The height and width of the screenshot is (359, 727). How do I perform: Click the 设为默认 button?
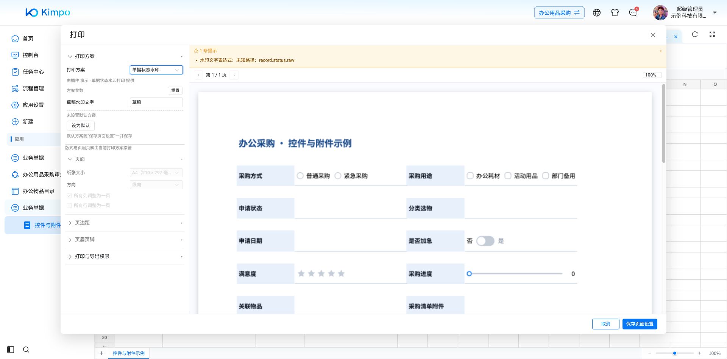81,125
